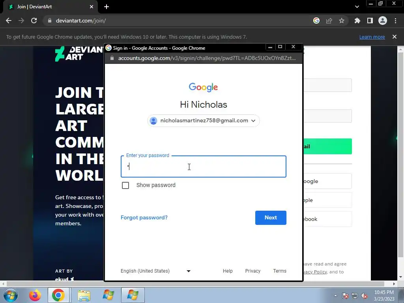Screen dimensions: 404x303
Task: Click the taskbar clock showing 10:45 PM
Action: [x=384, y=295]
